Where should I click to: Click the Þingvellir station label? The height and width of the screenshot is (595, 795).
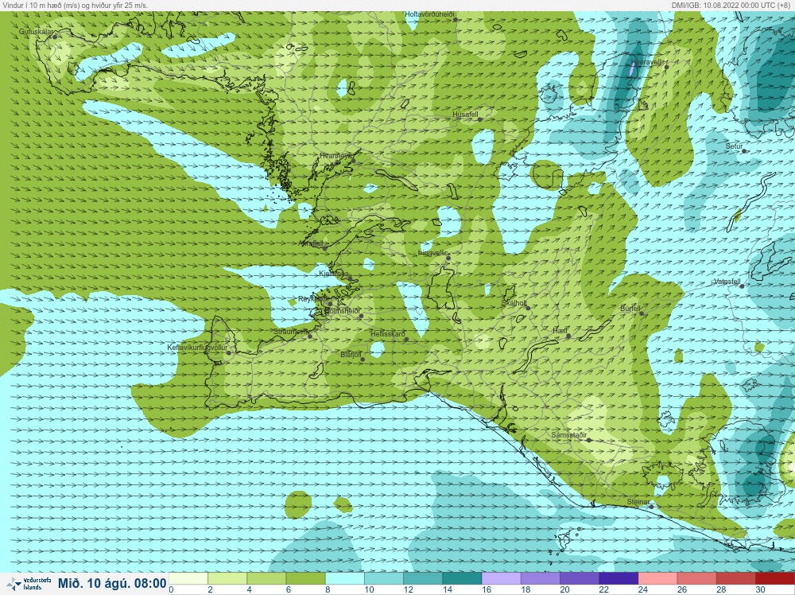(x=432, y=253)
